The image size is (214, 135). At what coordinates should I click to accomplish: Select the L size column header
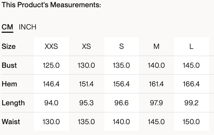click(x=191, y=46)
